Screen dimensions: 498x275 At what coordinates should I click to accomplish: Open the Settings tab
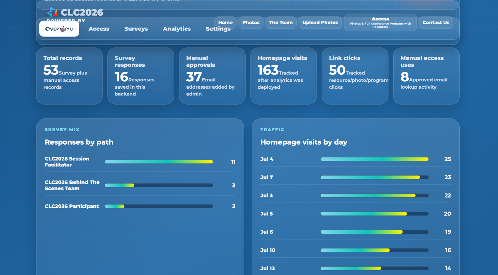click(x=218, y=29)
